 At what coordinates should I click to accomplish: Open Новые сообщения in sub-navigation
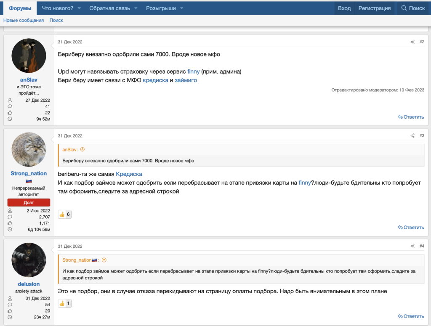pyautogui.click(x=24, y=20)
